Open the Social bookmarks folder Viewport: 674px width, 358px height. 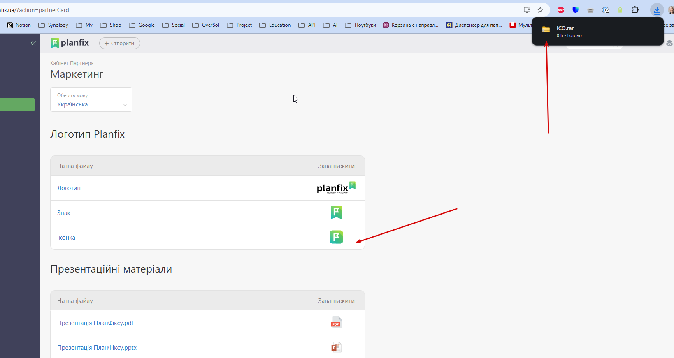pos(173,25)
